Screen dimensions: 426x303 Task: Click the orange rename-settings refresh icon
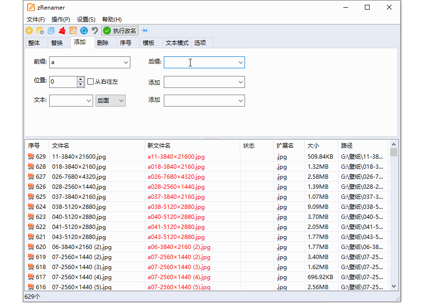73,30
